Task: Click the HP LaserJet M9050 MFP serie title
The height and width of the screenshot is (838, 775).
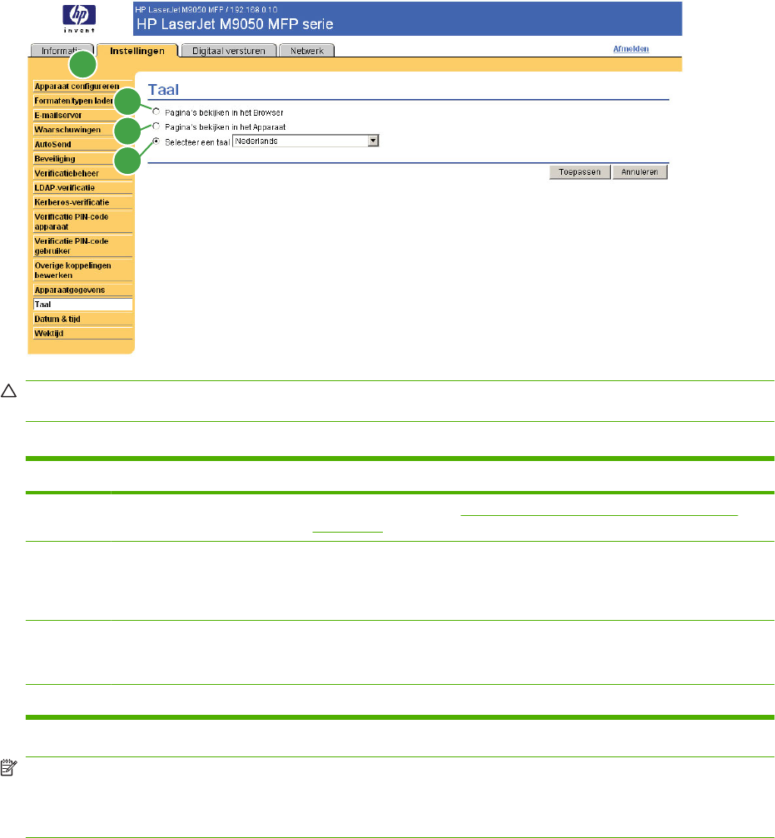Action: pyautogui.click(x=236, y=25)
